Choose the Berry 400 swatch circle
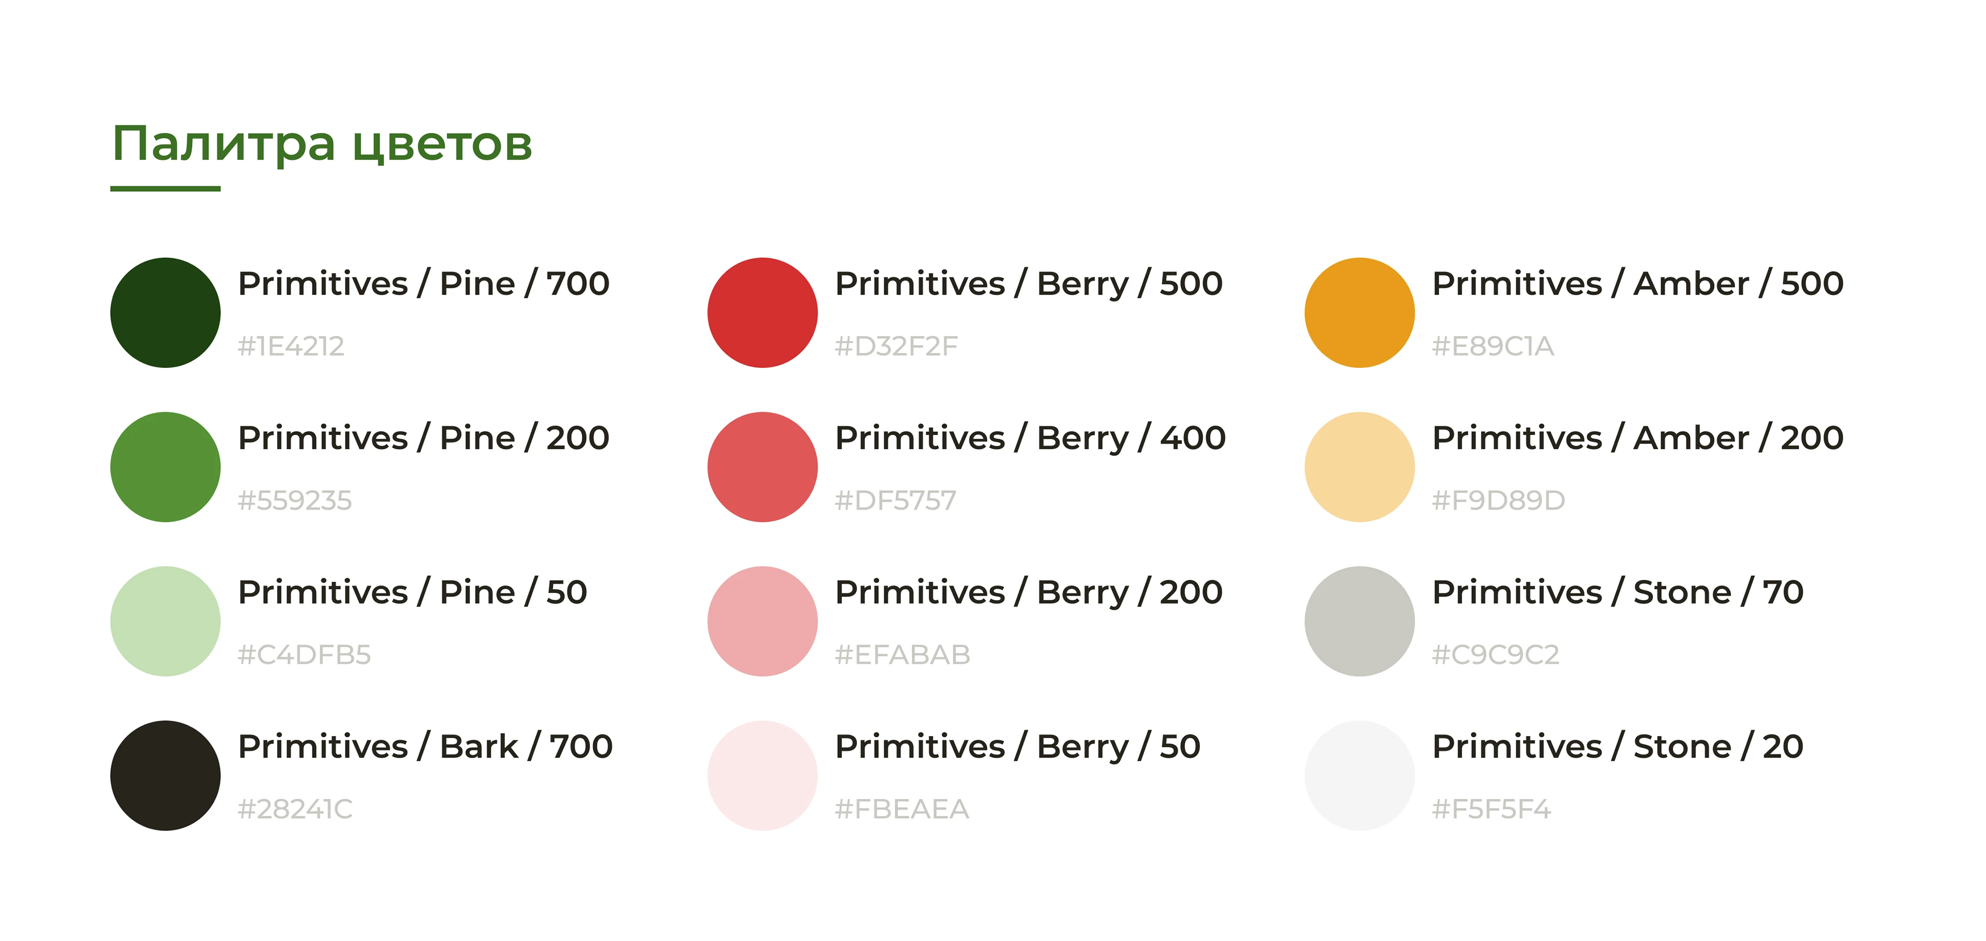Image resolution: width=1986 pixels, height=941 pixels. pyautogui.click(x=762, y=467)
